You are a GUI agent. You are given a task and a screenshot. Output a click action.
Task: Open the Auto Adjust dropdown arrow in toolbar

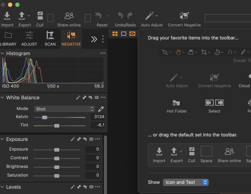tap(157, 16)
